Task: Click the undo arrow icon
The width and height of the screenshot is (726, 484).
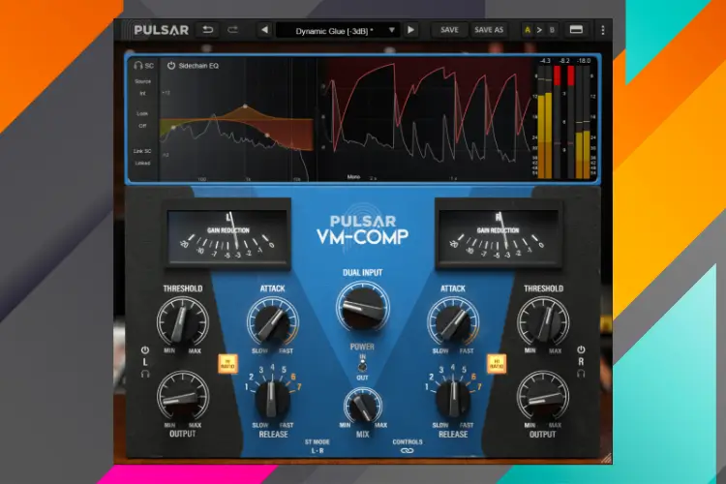Action: tap(207, 30)
